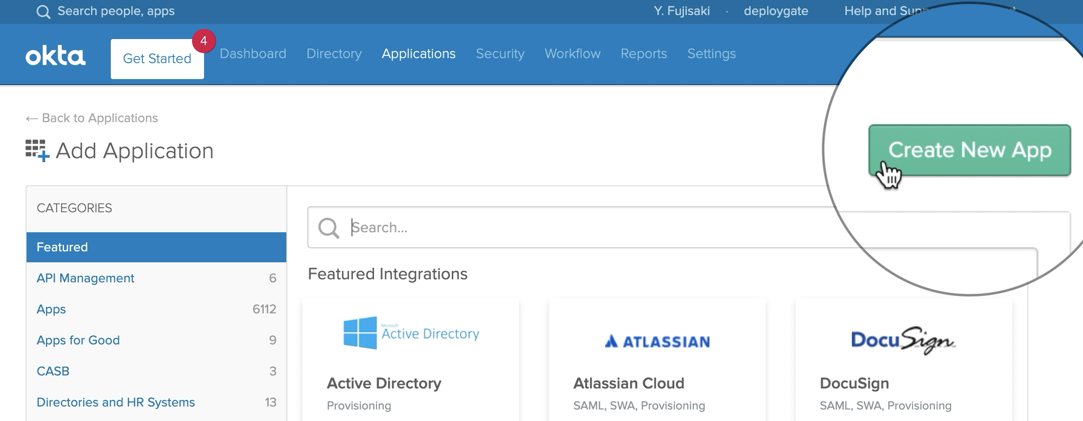Viewport: 1083px width, 421px height.
Task: Select the Featured category
Action: pyautogui.click(x=156, y=247)
